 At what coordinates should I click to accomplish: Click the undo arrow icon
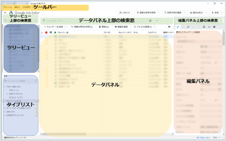pos(157,21)
